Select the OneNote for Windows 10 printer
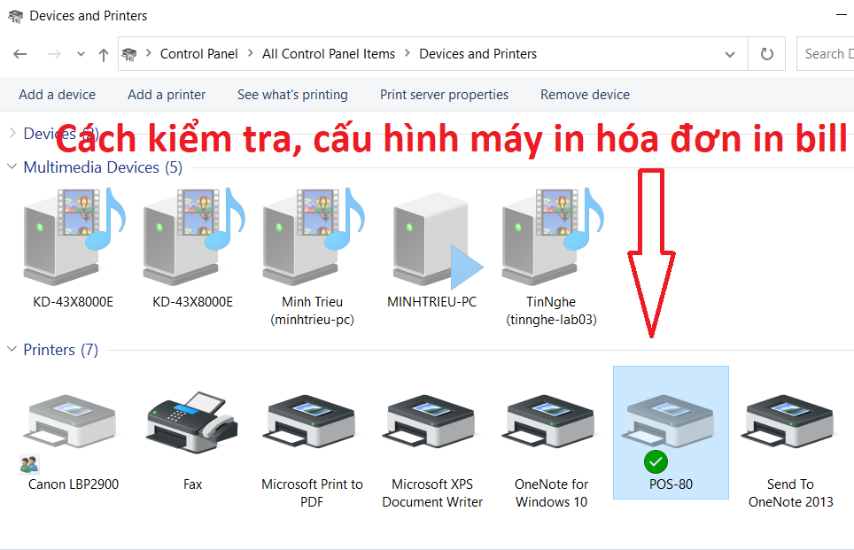 pyautogui.click(x=551, y=425)
